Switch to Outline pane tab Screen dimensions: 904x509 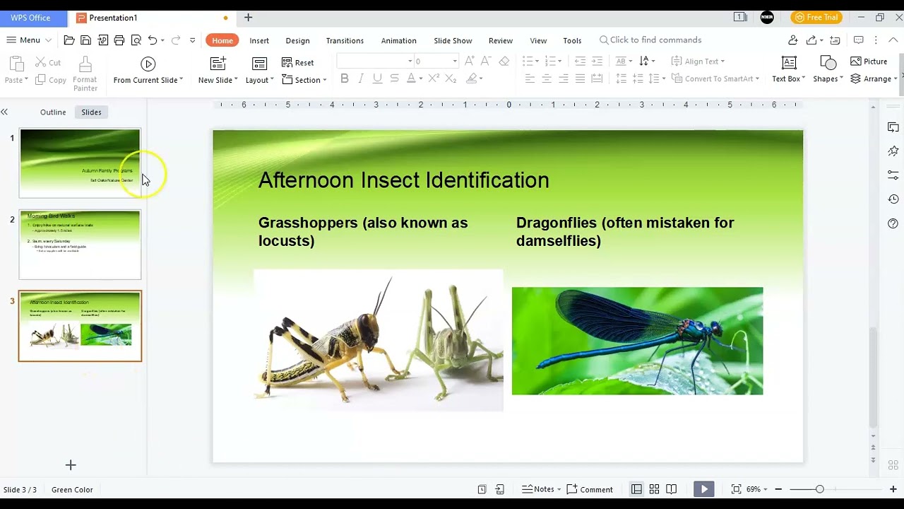coord(53,112)
